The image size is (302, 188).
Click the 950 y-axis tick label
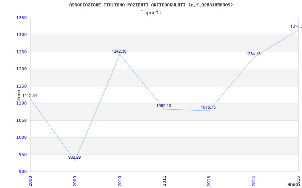23,155
